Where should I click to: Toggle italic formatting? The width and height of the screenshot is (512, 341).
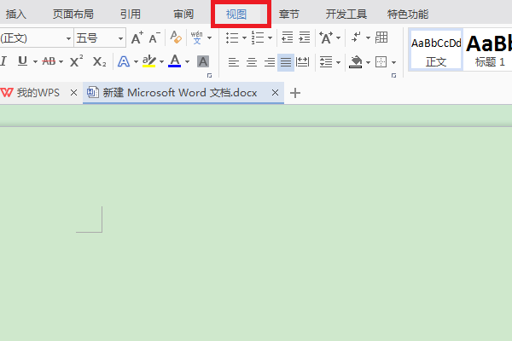pyautogui.click(x=3, y=61)
